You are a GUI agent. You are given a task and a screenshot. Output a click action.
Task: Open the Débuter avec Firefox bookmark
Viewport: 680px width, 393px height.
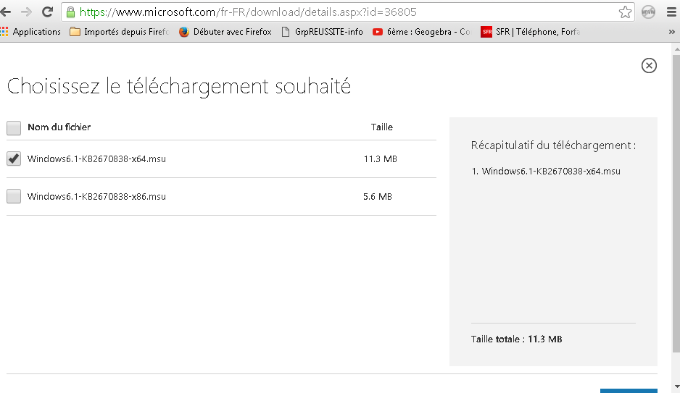[x=225, y=32]
